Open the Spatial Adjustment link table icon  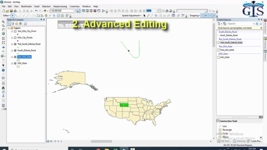click(x=173, y=15)
